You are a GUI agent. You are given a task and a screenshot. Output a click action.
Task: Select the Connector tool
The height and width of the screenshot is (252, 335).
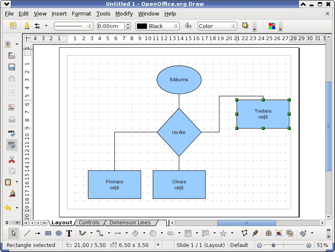100,233
